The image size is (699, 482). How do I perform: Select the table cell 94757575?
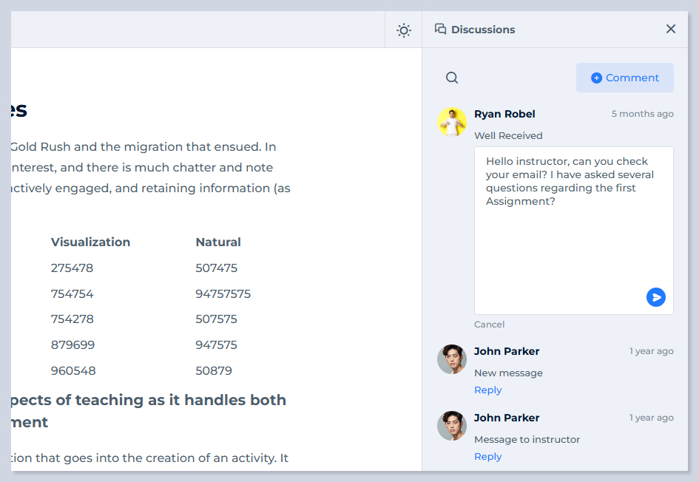point(223,294)
